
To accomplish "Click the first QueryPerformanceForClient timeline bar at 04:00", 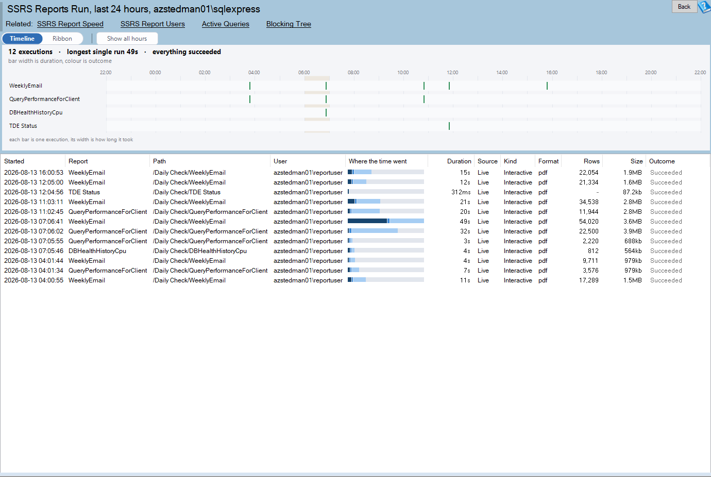I will coord(250,99).
